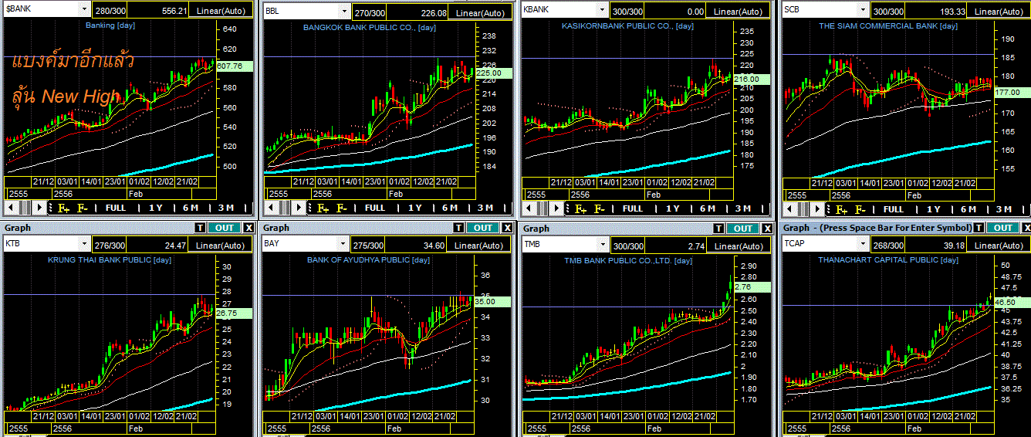This screenshot has height=437, width=1031.
Task: Click Linear(Auto) scale button on BBL chart
Action: (481, 12)
